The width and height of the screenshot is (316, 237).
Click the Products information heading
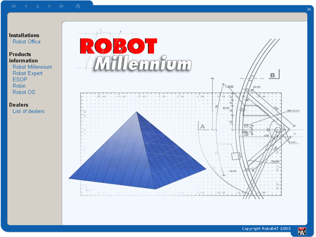point(23,57)
